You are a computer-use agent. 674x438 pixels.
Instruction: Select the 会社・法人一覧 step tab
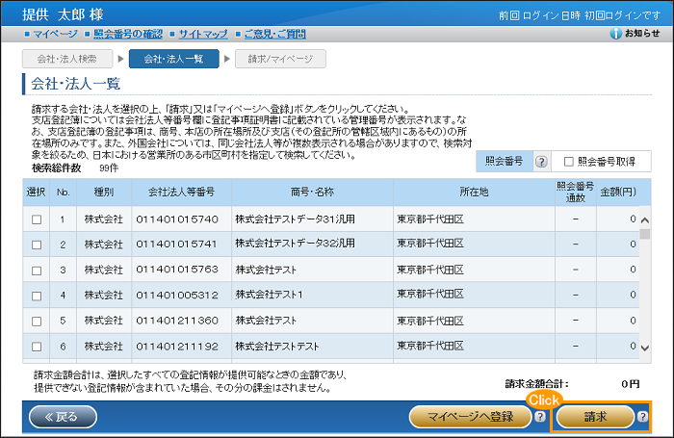click(x=173, y=59)
